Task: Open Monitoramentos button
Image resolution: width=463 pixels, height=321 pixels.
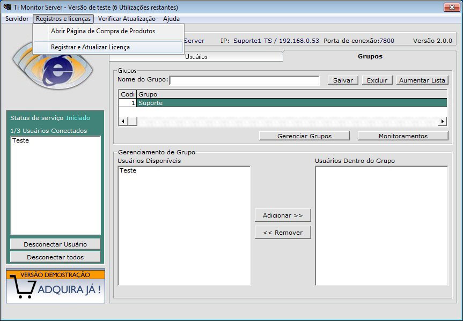Action: (x=403, y=136)
